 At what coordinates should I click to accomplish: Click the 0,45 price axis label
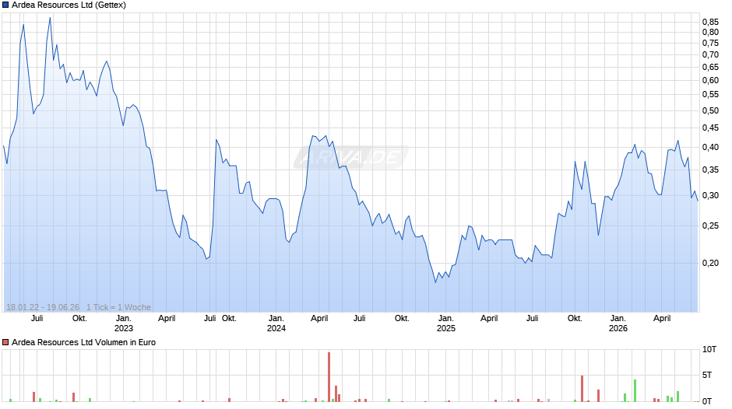click(x=710, y=128)
